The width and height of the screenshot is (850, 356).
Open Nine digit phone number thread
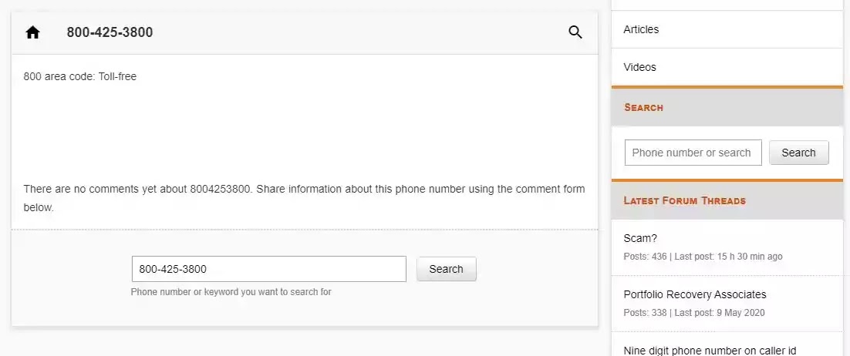(710, 351)
